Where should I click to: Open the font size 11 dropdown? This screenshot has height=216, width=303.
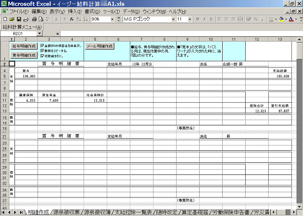(x=190, y=19)
